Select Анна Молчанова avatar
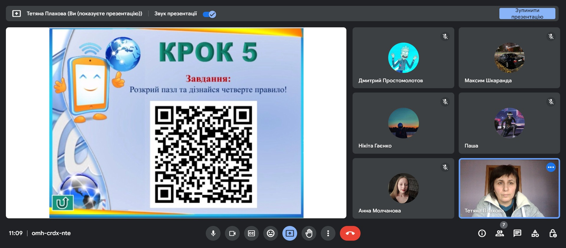Image resolution: width=566 pixels, height=248 pixels. (x=403, y=188)
